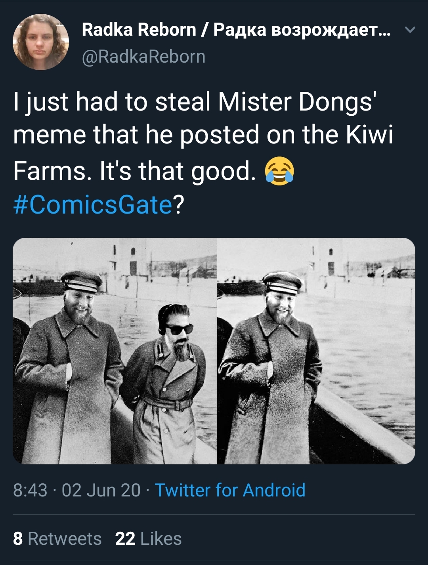Click the Cyrillic text Радка возрождает
This screenshot has height=565, width=428.
302,30
